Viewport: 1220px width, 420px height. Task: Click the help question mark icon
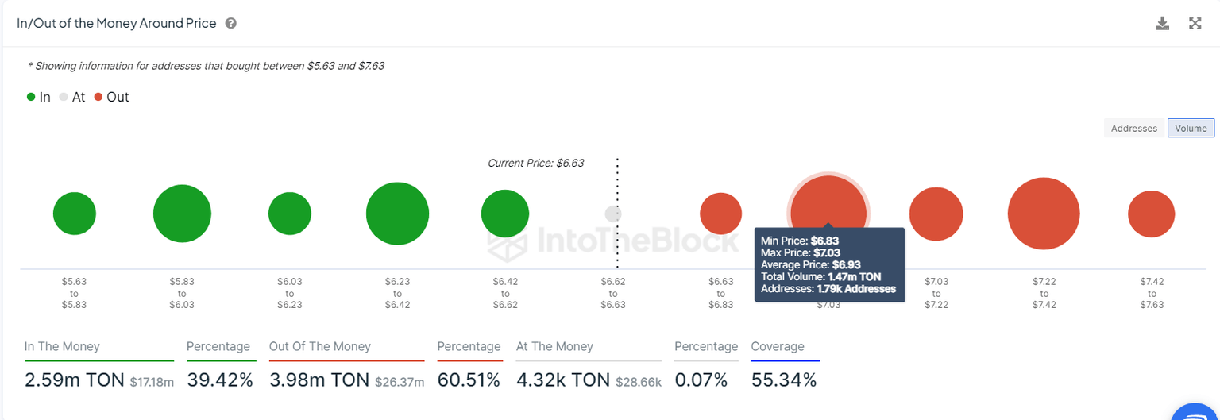pos(230,24)
